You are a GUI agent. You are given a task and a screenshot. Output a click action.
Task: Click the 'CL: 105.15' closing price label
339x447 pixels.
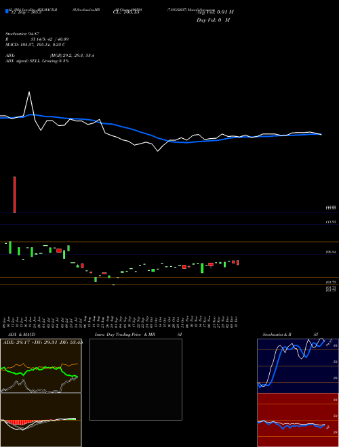pos(126,12)
